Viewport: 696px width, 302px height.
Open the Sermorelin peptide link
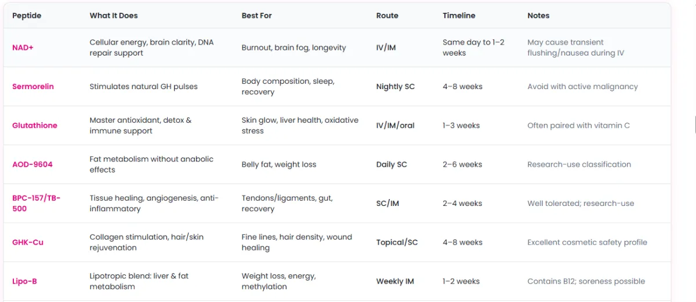tap(33, 87)
